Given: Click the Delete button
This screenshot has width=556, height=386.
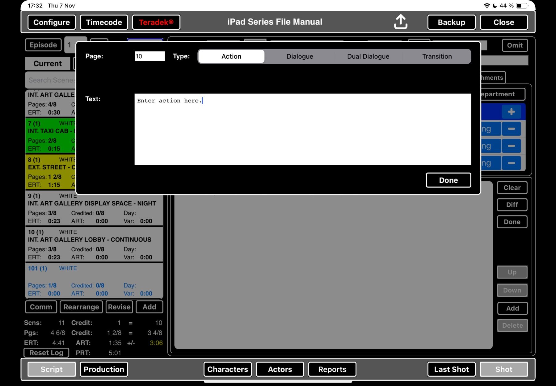Looking at the screenshot, I should click(x=512, y=325).
